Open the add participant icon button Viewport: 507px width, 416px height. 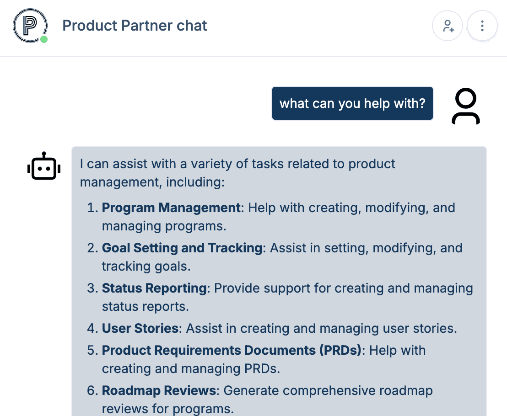448,26
